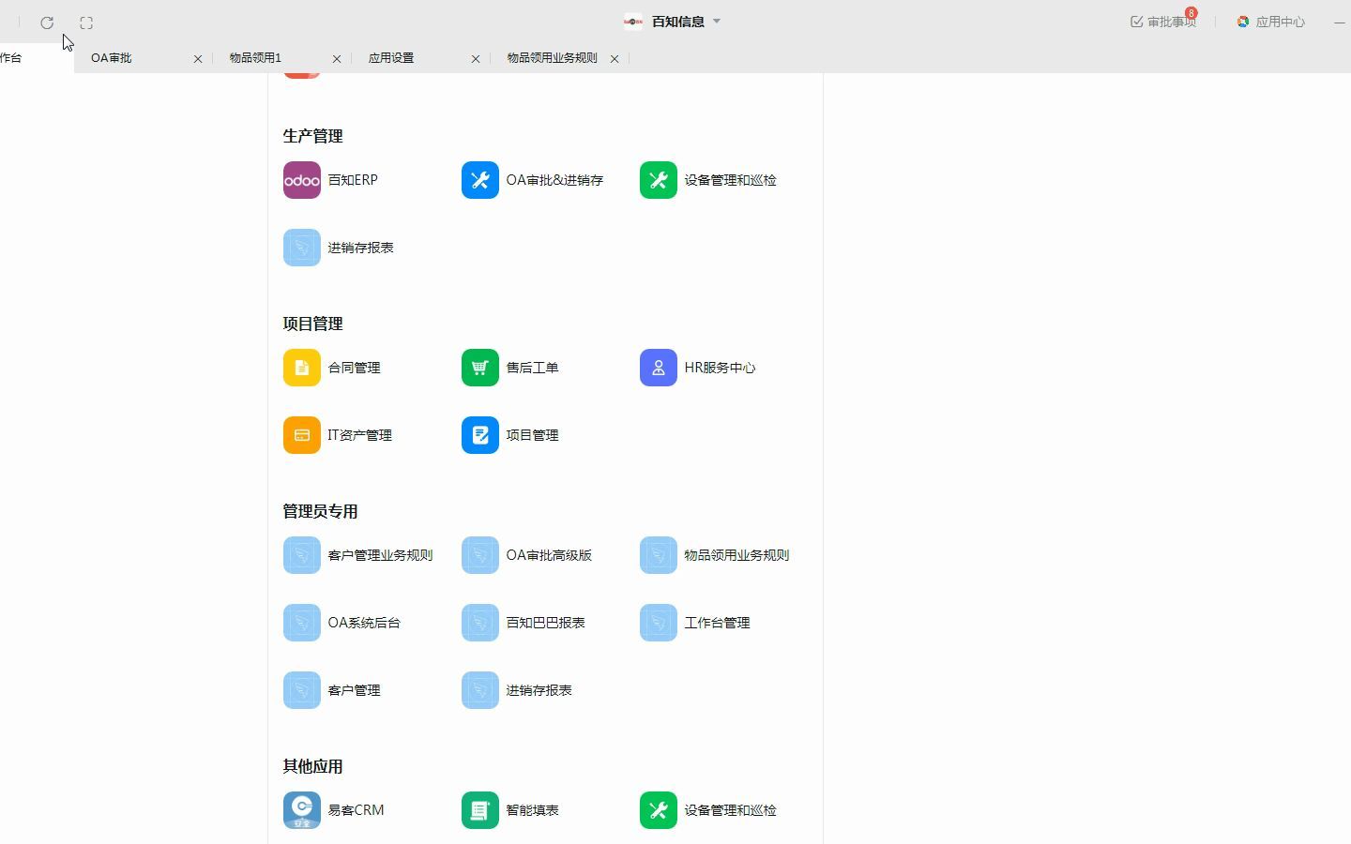This screenshot has width=1351, height=844.
Task: Open the OA系统后台 icon
Action: click(x=302, y=623)
